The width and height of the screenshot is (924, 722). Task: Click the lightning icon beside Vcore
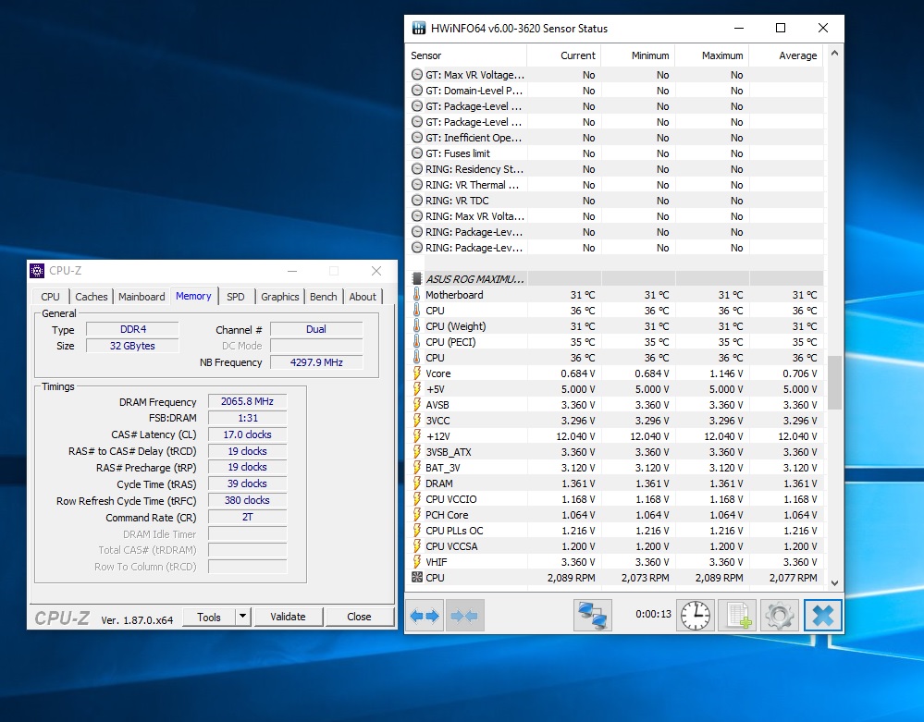(416, 373)
